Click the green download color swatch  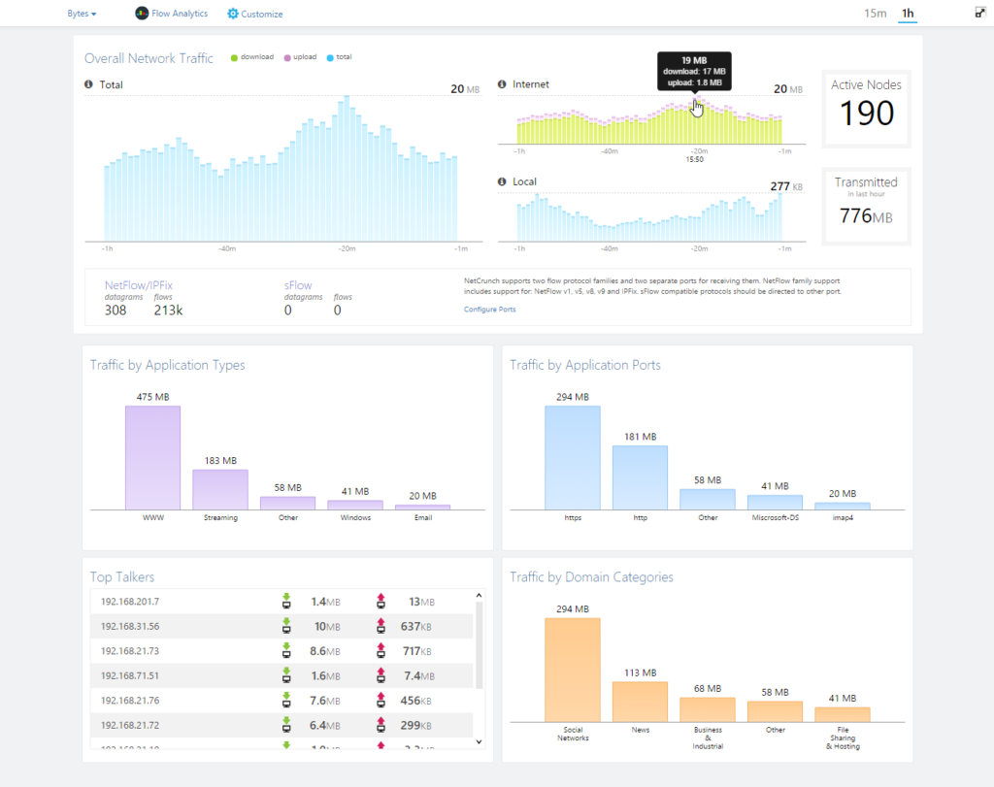tap(233, 57)
